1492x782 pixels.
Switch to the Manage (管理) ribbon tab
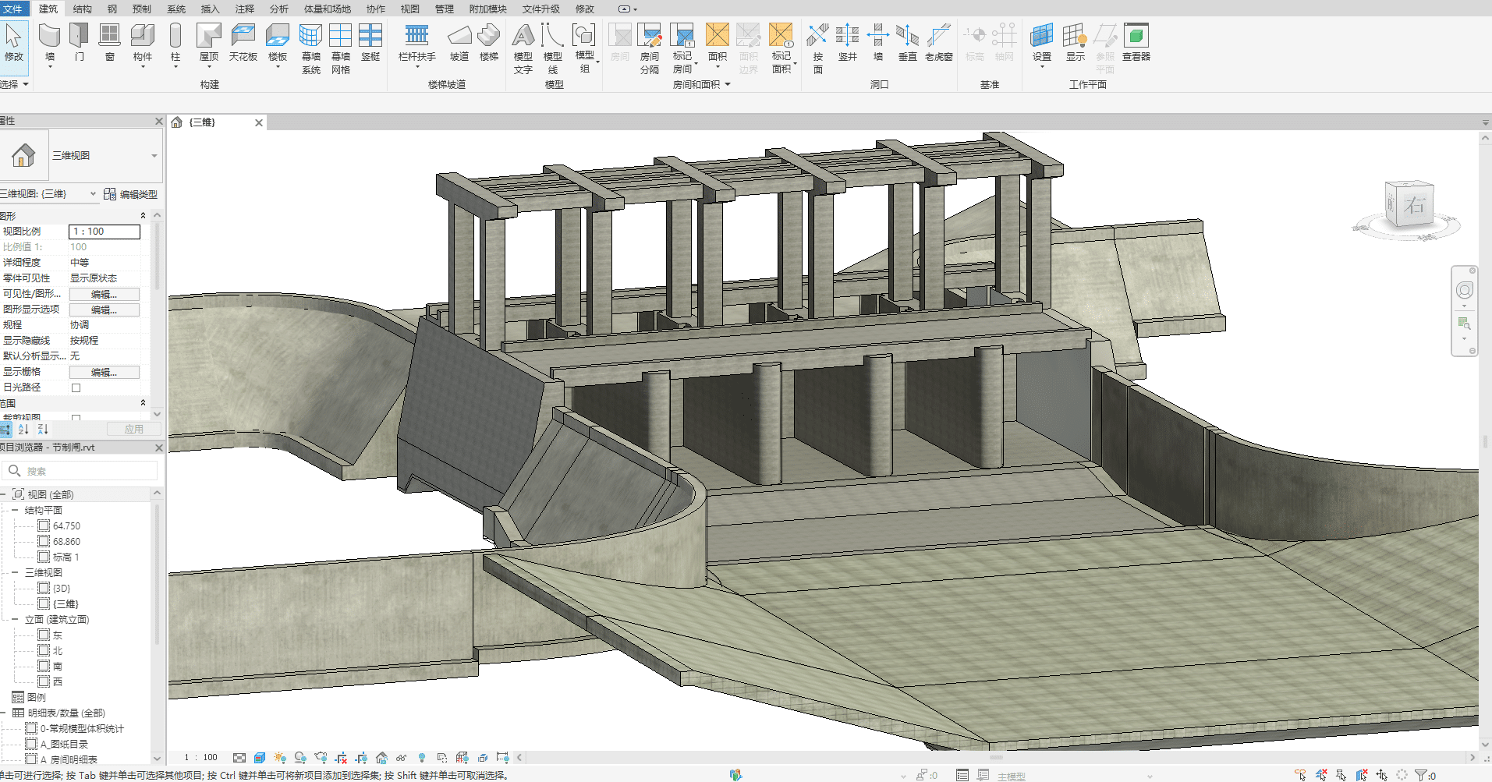(x=444, y=9)
